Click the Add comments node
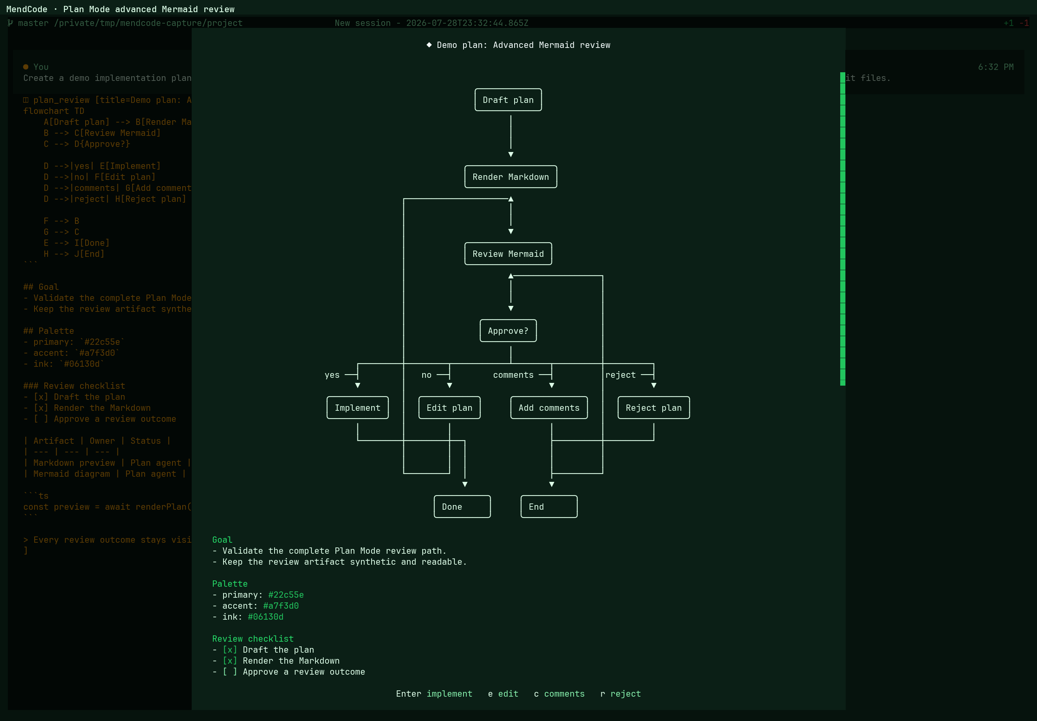The image size is (1037, 721). 549,408
